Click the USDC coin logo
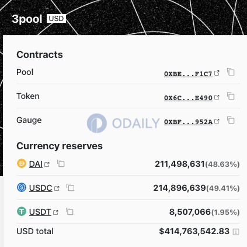The width and height of the screenshot is (247, 247). click(x=22, y=187)
